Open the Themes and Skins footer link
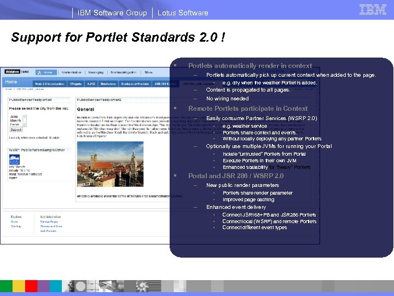 point(51,226)
